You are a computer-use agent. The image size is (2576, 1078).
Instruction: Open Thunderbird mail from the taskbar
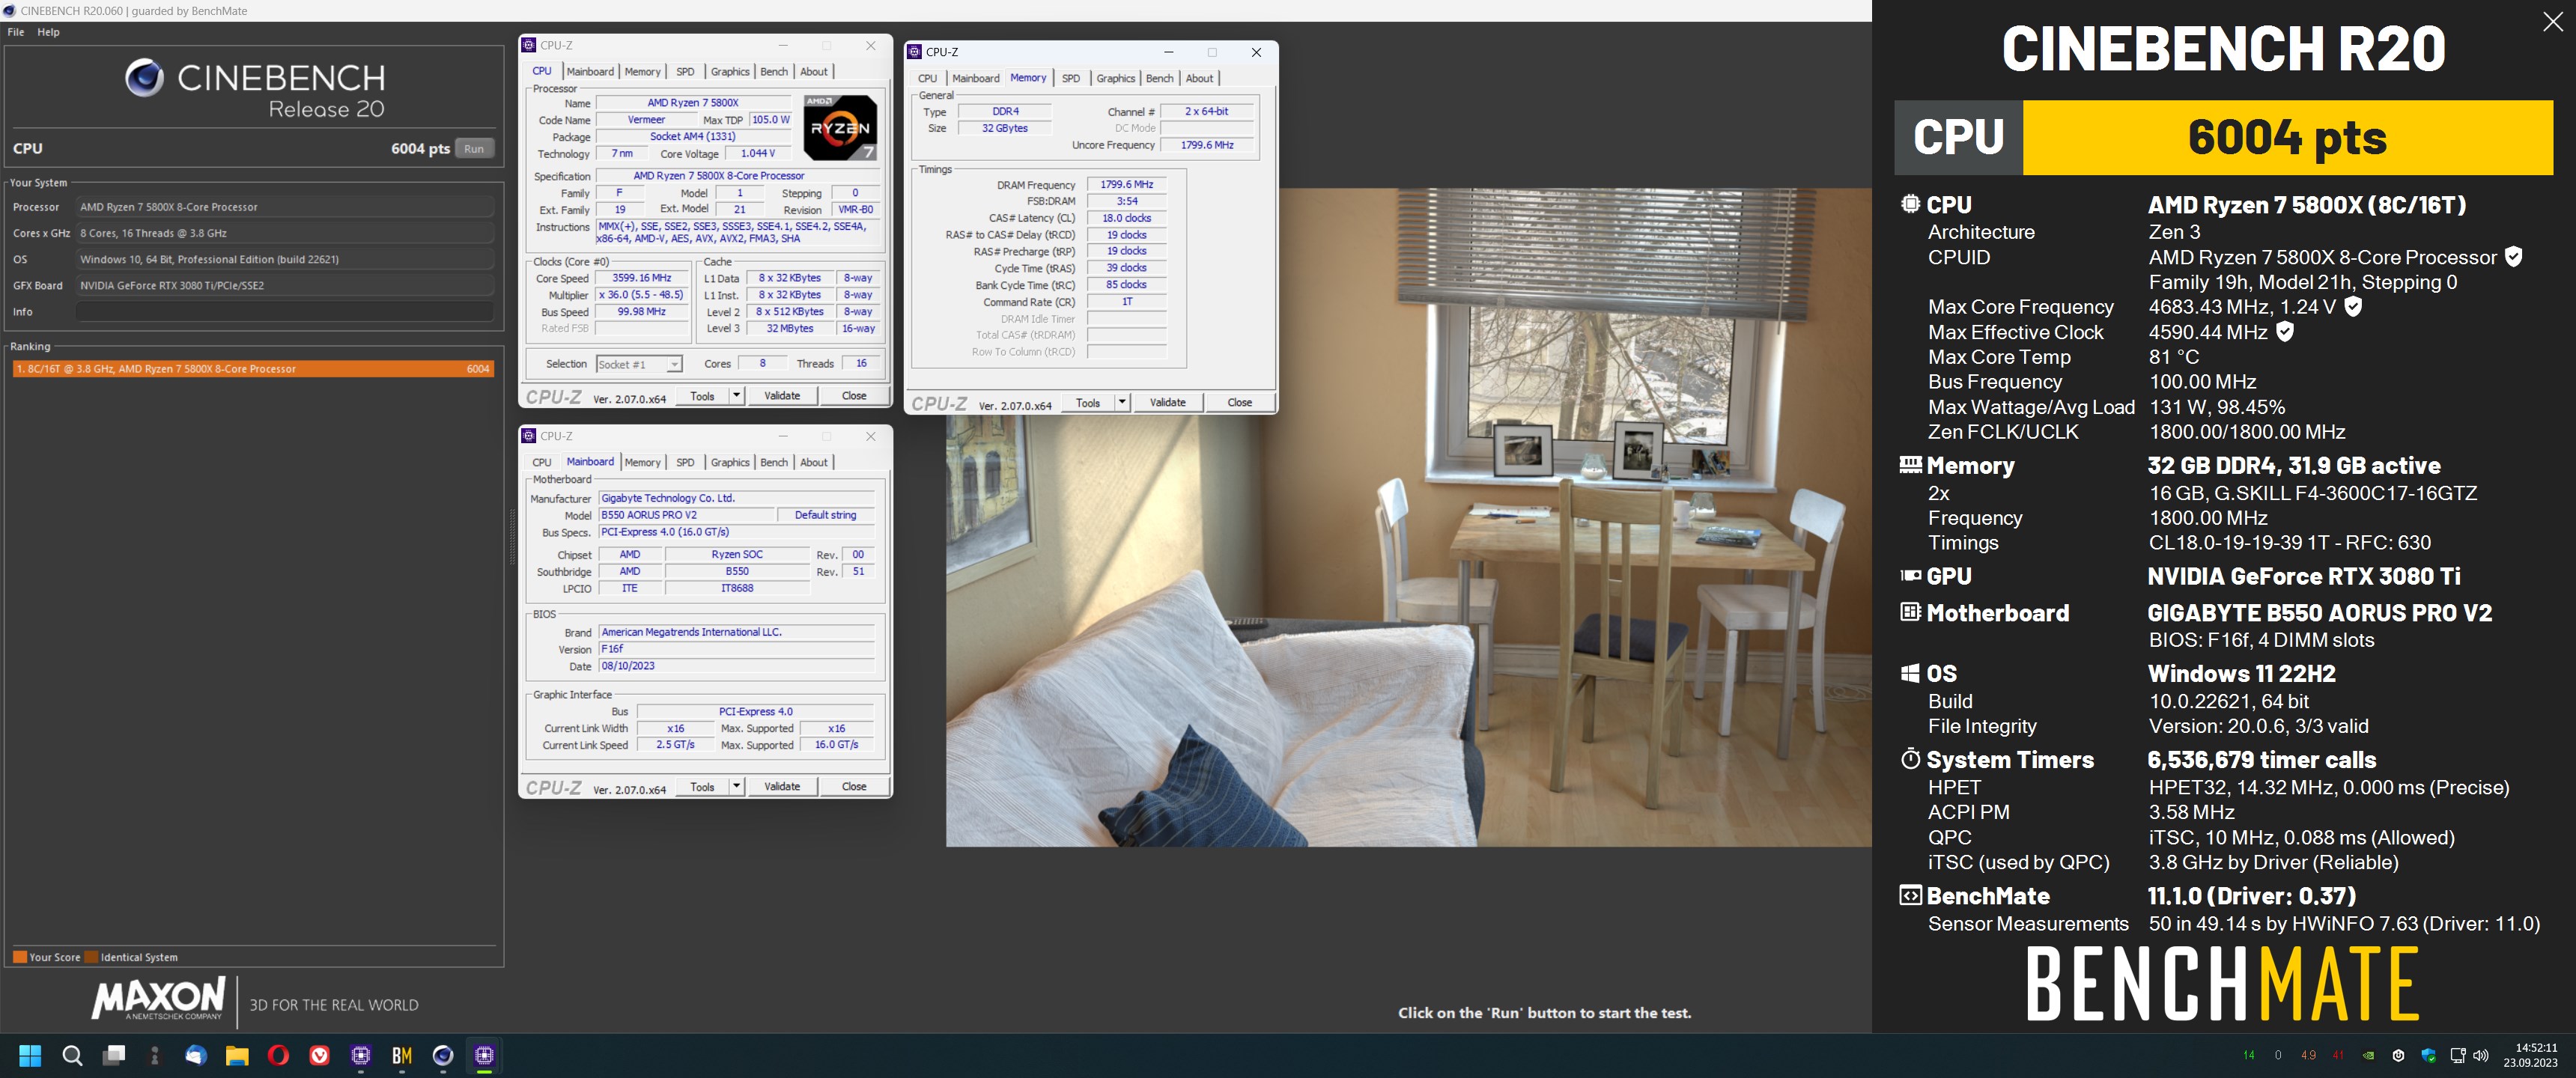[196, 1055]
